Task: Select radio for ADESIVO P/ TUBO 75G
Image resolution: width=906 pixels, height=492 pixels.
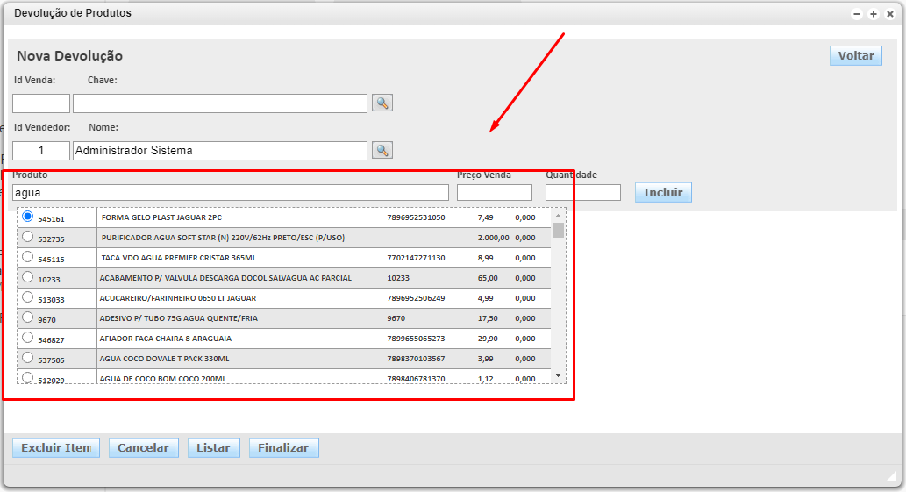Action: tap(28, 317)
